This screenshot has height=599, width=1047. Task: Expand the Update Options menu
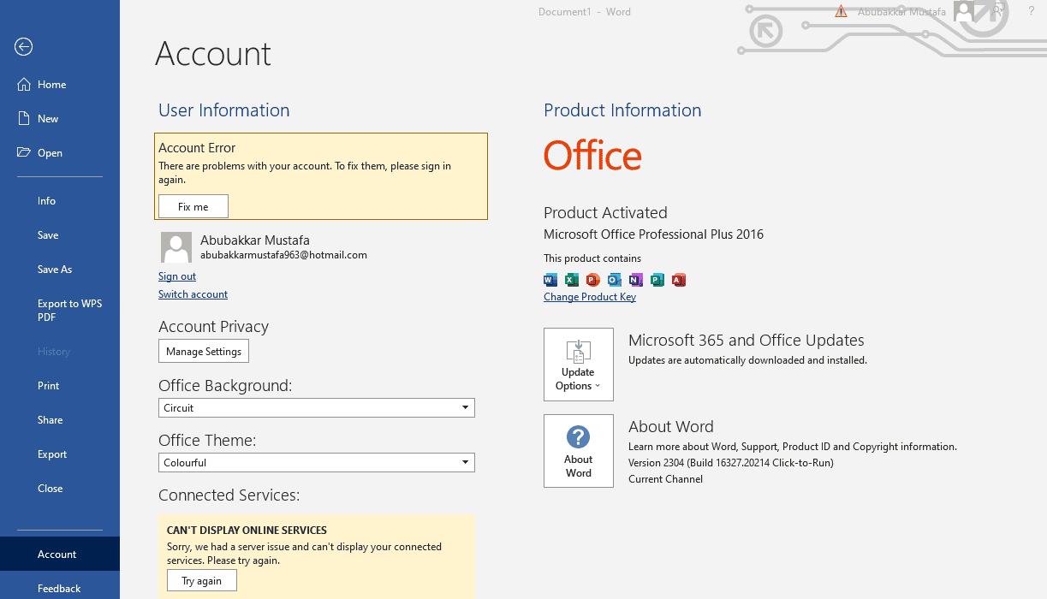click(579, 365)
